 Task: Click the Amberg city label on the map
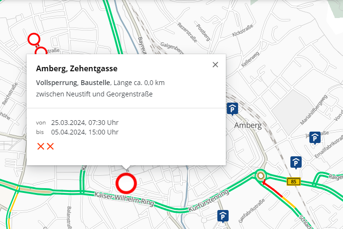(248, 126)
